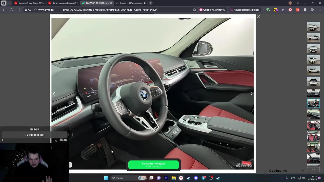This screenshot has height=182, width=324.
Task: Close the photo gallery overlay
Action: 258,16
